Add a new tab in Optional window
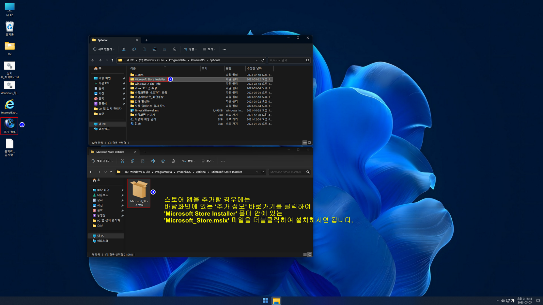The height and width of the screenshot is (305, 543). 147,40
